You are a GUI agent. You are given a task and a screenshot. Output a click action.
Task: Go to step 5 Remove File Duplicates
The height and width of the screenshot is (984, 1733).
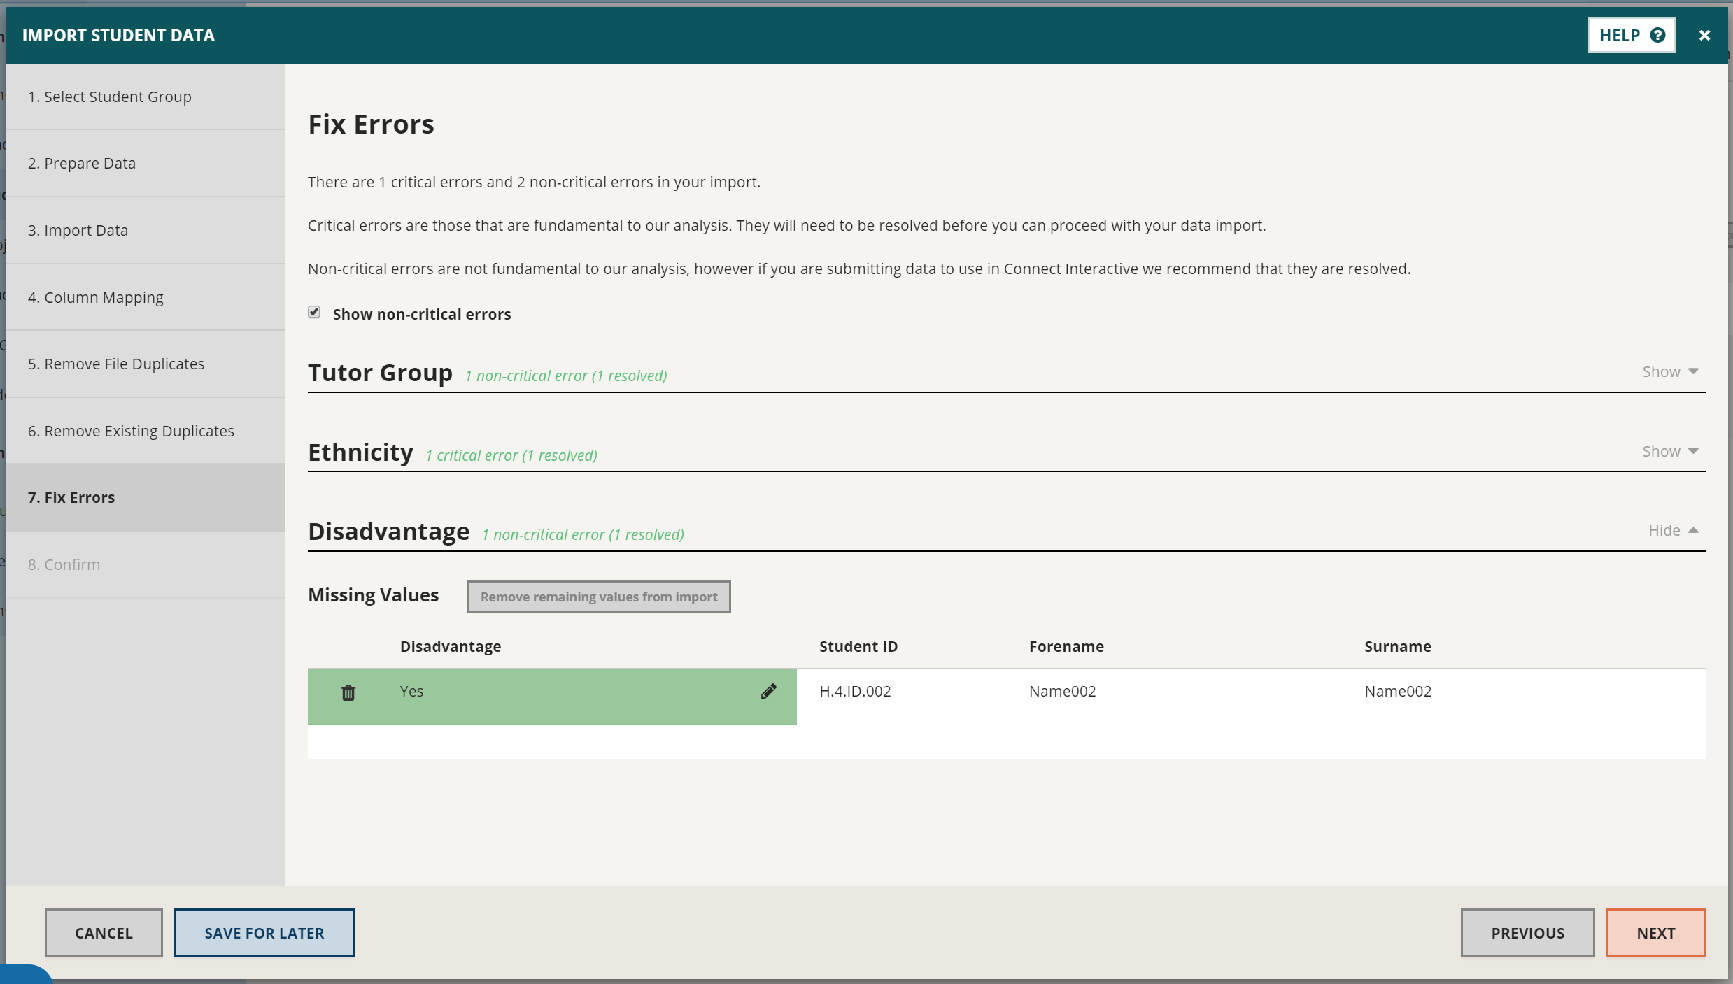(x=146, y=364)
